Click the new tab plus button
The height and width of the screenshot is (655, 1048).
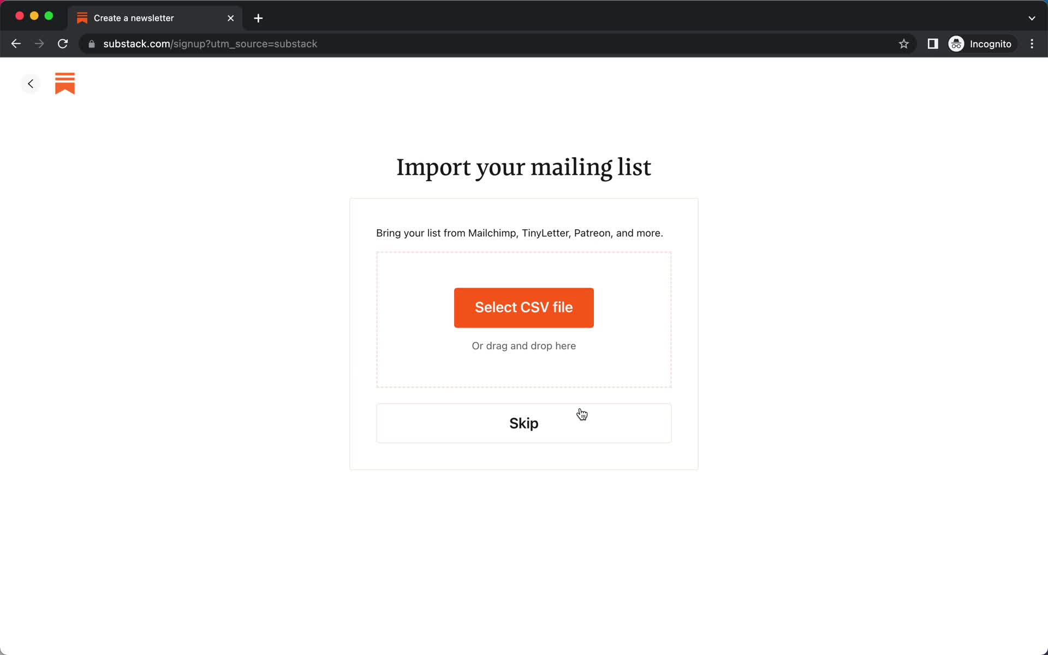click(x=257, y=18)
